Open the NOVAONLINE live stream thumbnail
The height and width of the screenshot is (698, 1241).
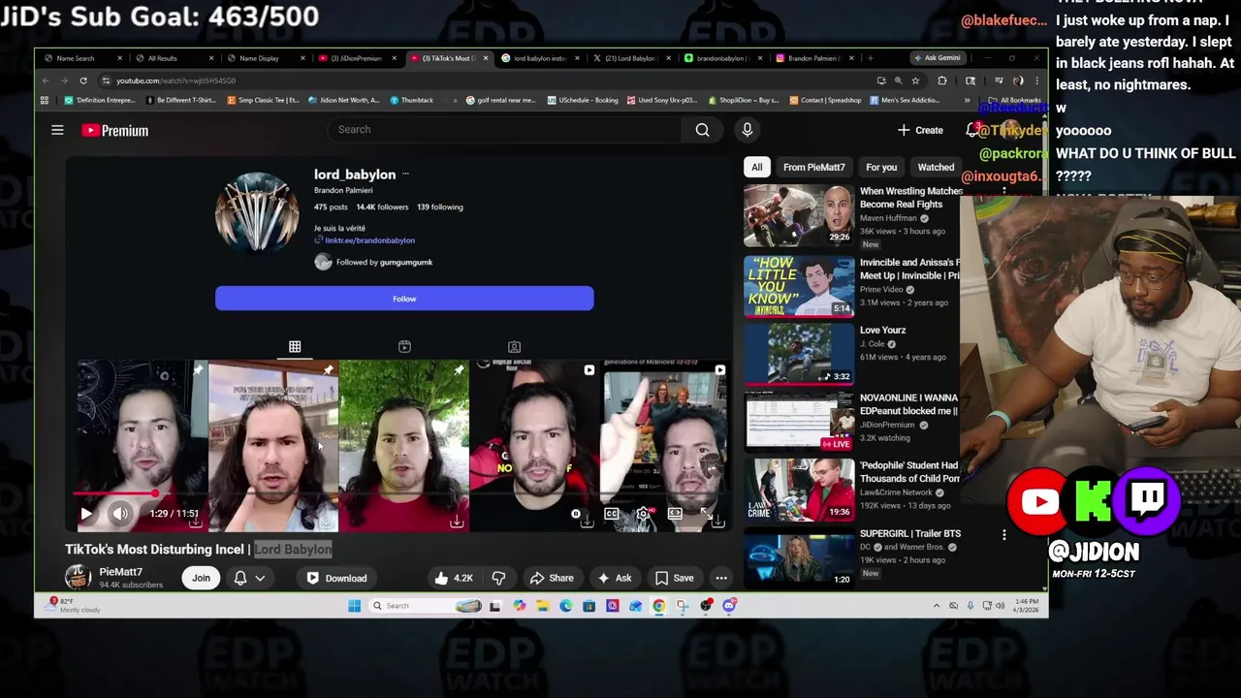(x=799, y=422)
